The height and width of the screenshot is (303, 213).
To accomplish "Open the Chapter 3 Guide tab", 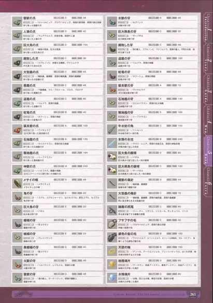I will pyautogui.click(x=208, y=89).
